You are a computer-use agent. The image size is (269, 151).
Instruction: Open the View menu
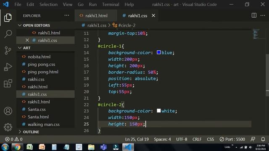(67, 4)
